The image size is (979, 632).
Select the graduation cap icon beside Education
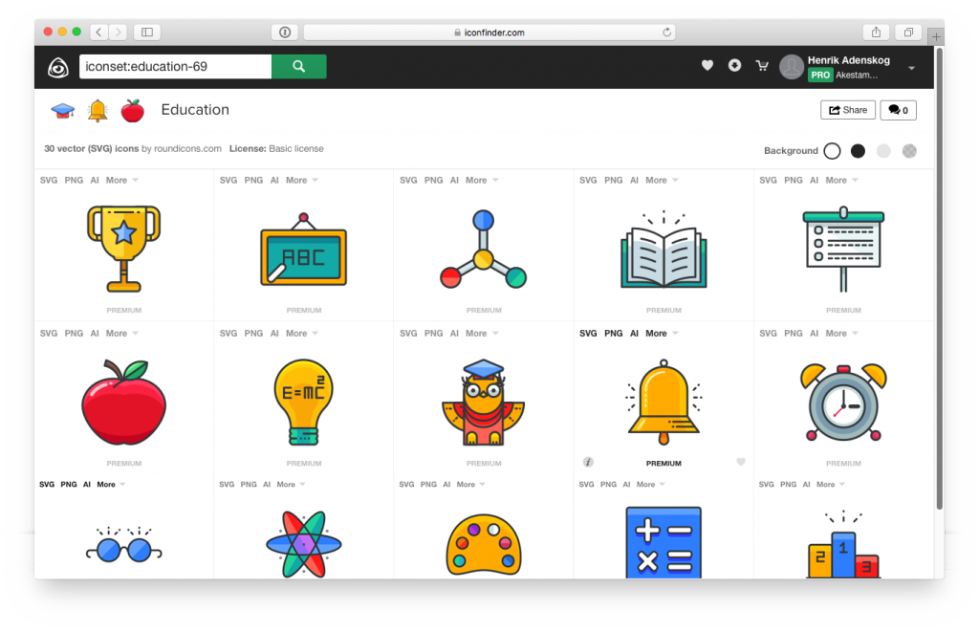[x=63, y=109]
